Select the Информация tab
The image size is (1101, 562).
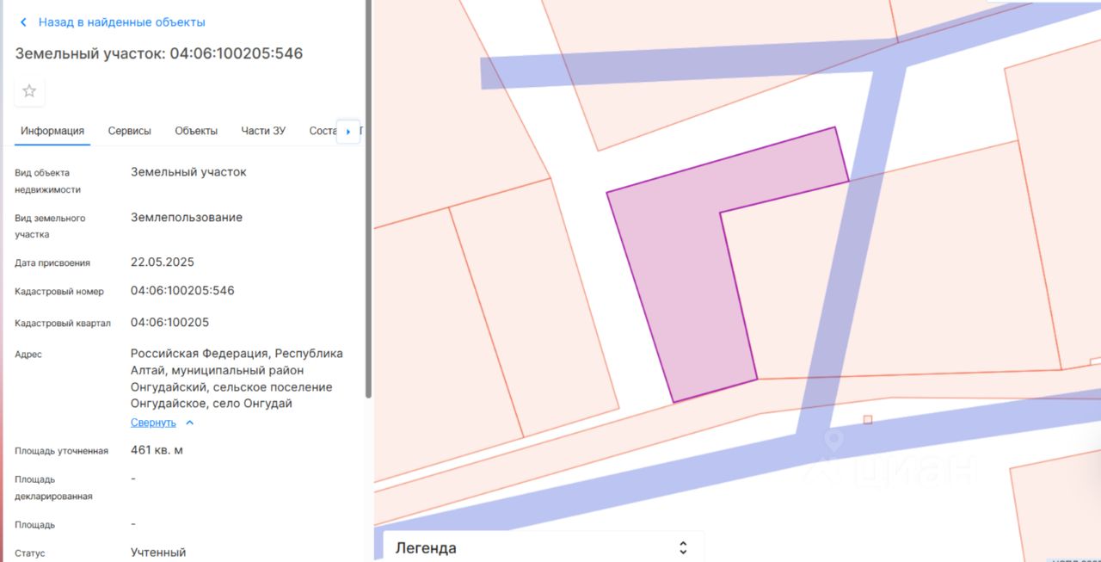52,131
